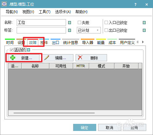Click the 开始 column header
The image size is (153, 135).
126,66
